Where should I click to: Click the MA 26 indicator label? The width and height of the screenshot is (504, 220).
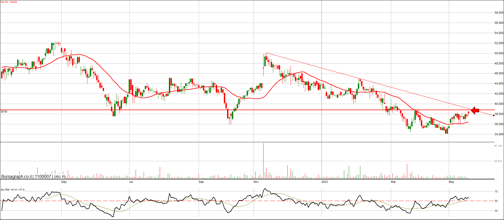9,2
